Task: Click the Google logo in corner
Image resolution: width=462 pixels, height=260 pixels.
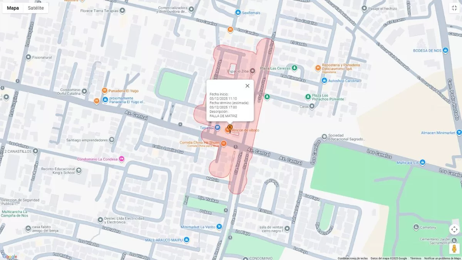Action: tap(10, 257)
